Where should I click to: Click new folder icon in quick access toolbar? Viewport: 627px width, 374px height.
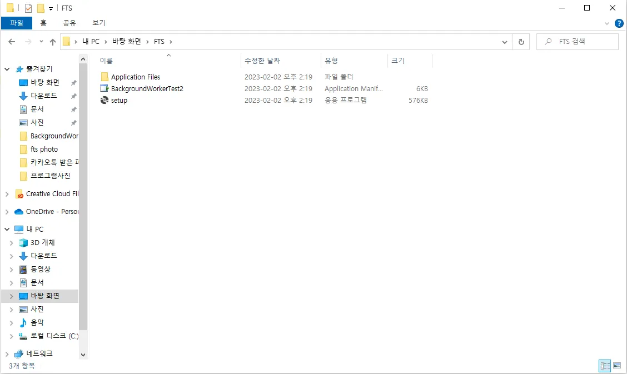41,8
